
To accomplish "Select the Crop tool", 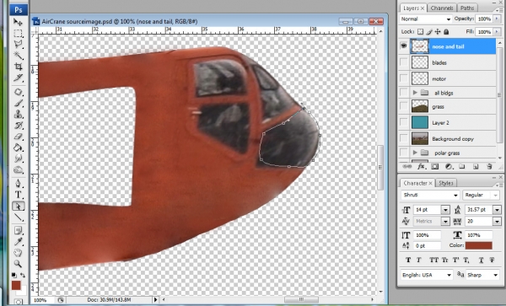I will [x=18, y=67].
